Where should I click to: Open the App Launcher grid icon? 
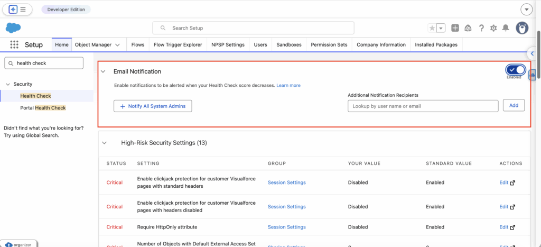click(x=14, y=44)
